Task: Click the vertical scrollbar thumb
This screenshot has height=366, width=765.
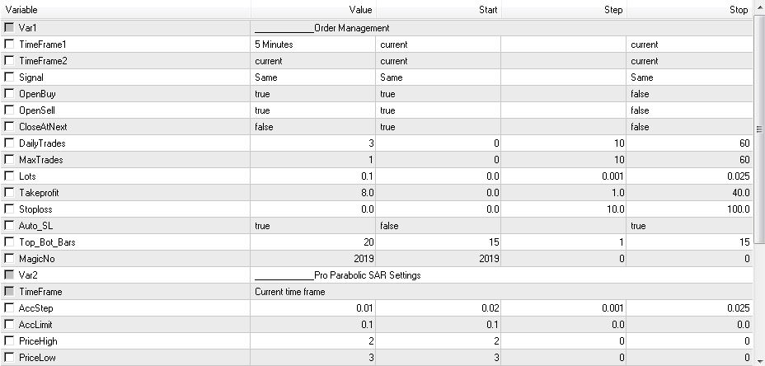Action: pos(758,129)
